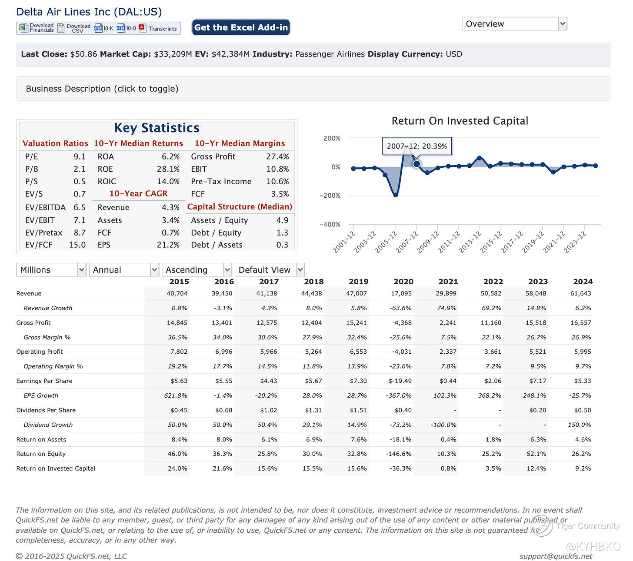Click the Dividends Per Share row label
Image resolution: width=633 pixels, height=561 pixels.
click(46, 410)
